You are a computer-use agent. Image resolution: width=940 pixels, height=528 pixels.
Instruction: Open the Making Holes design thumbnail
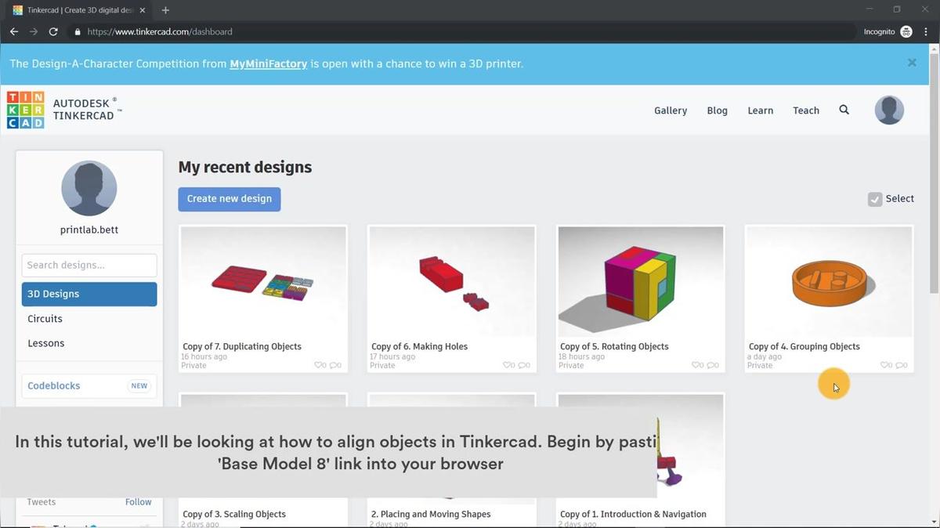[x=452, y=282]
